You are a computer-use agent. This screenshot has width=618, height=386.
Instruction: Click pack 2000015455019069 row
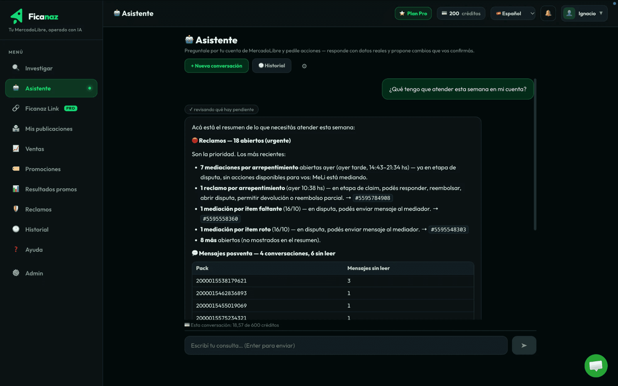333,305
